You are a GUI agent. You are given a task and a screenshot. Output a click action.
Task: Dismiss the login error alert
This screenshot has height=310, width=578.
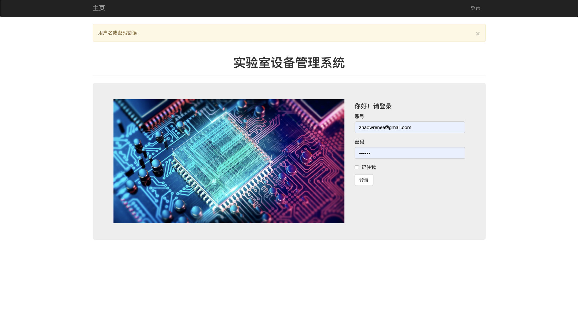coord(478,34)
